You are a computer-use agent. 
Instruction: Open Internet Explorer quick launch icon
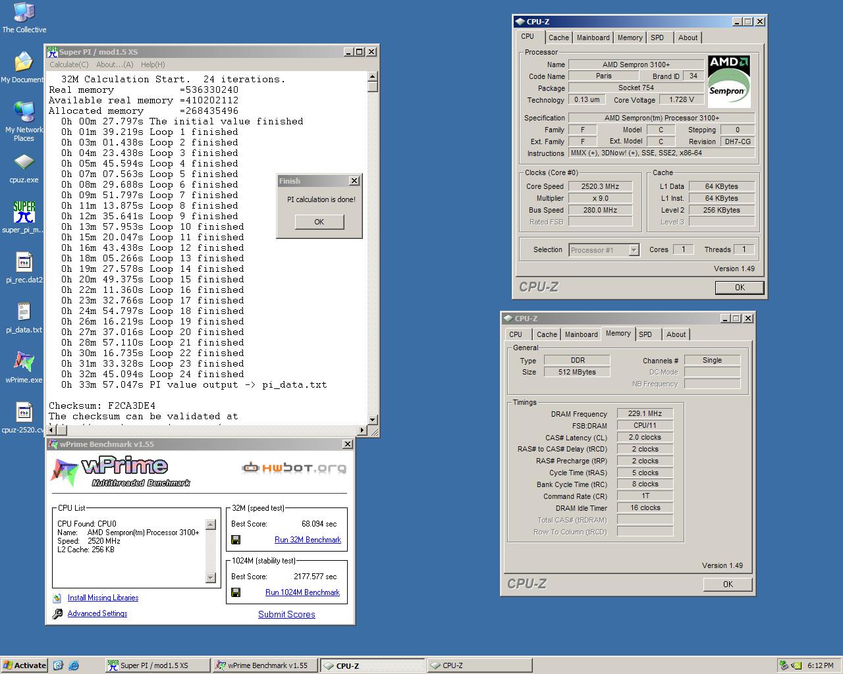[x=73, y=665]
